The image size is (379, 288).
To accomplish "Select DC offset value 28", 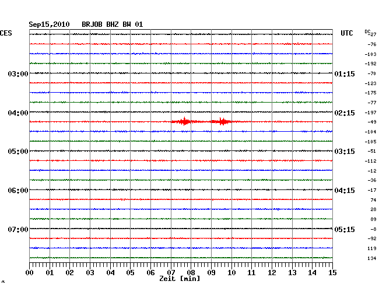I will pos(373,209).
